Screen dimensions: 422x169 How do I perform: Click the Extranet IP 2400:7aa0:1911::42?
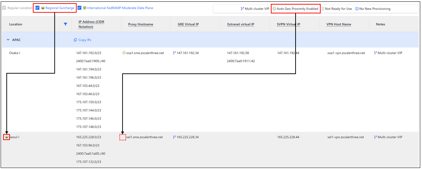point(241,61)
